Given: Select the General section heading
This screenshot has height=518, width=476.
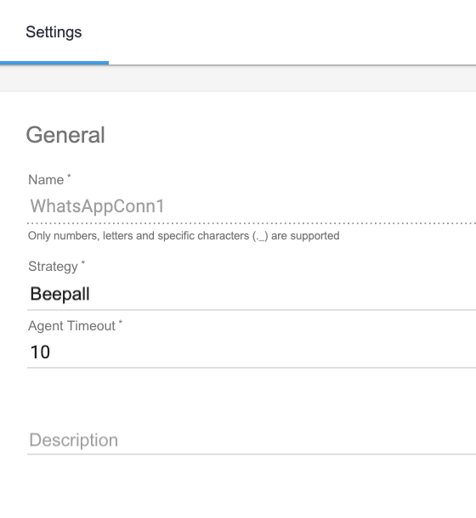Looking at the screenshot, I should [65, 135].
